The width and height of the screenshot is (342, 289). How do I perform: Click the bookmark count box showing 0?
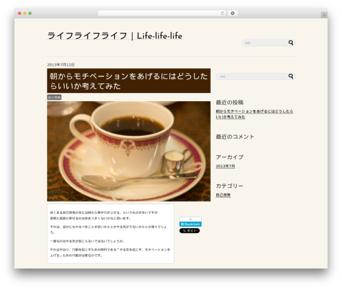pyautogui.click(x=190, y=219)
